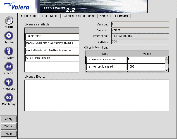Screen dimensions: 177x139
Task: Click the Apply button
Action: (9, 119)
